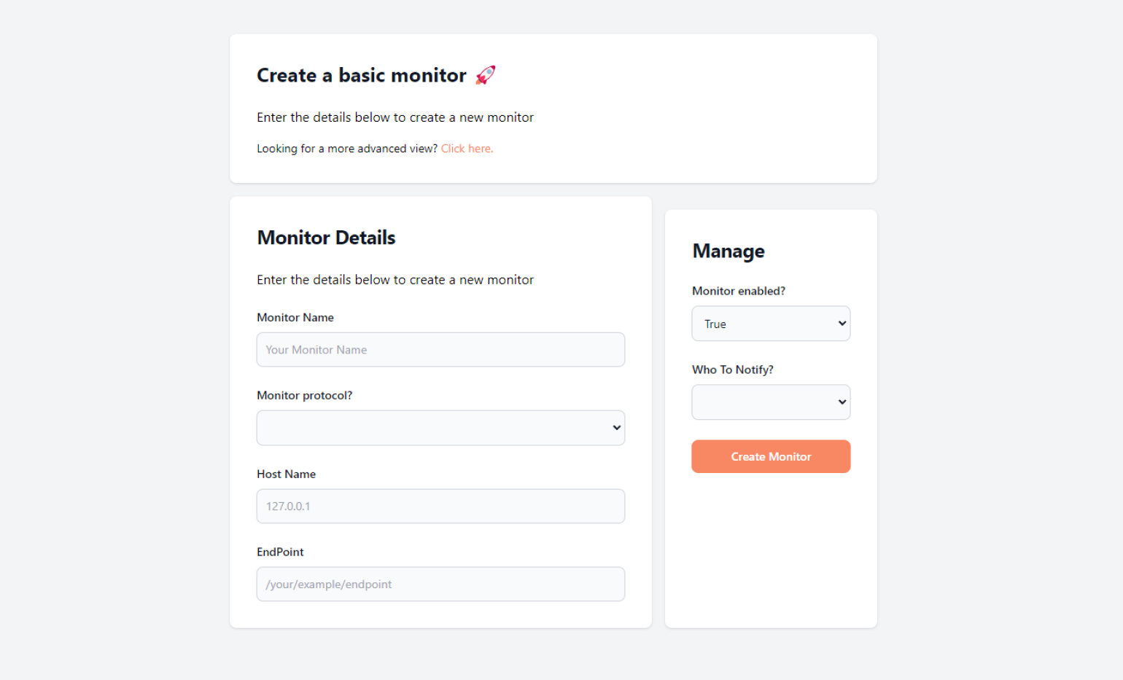
Task: Click the description text under Monitor Details
Action: click(395, 280)
